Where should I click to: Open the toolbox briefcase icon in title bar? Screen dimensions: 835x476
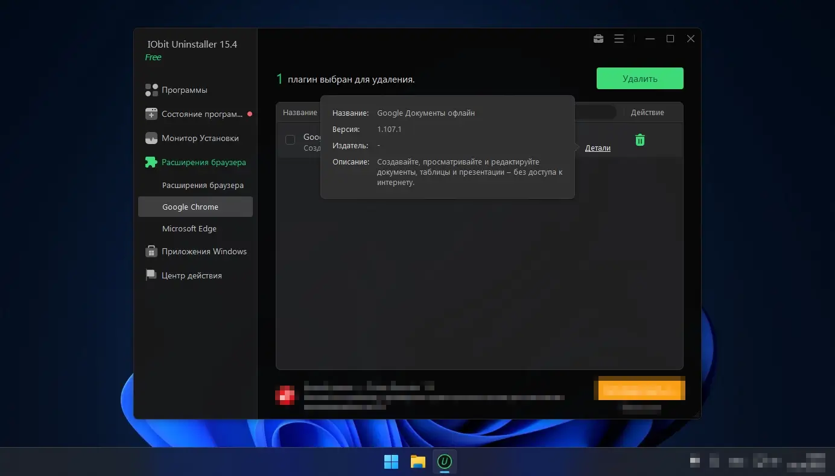(x=598, y=39)
